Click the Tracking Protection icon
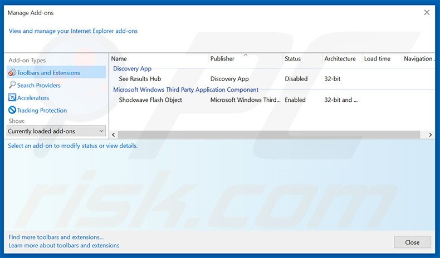This screenshot has height=258, width=440. click(12, 110)
